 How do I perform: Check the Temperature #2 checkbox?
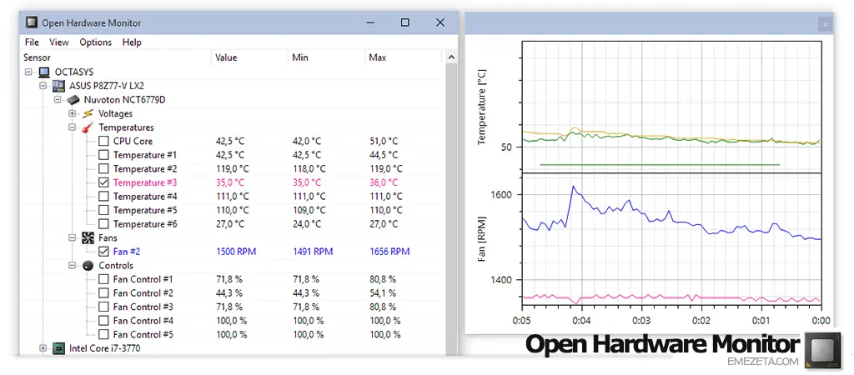[103, 168]
